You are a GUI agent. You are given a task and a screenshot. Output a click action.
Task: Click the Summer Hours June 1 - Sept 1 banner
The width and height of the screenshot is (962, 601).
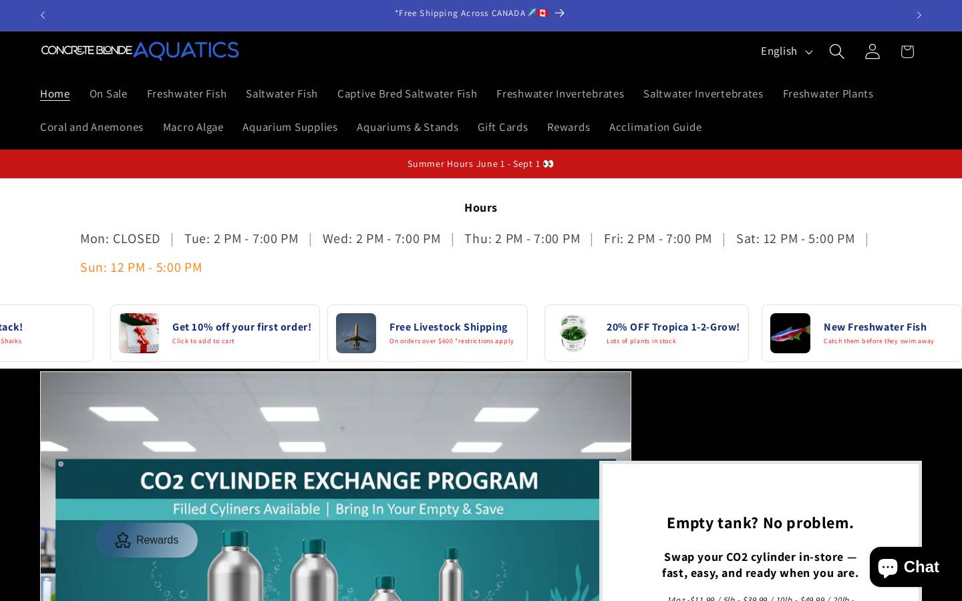[481, 164]
